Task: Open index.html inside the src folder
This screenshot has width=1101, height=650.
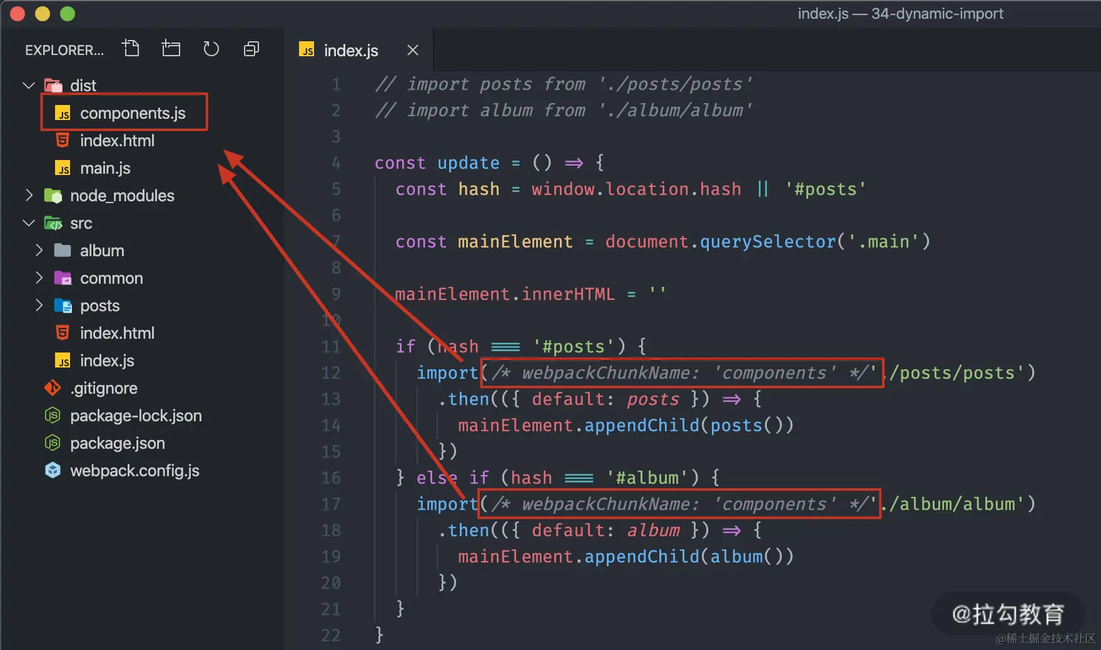Action: 117,333
